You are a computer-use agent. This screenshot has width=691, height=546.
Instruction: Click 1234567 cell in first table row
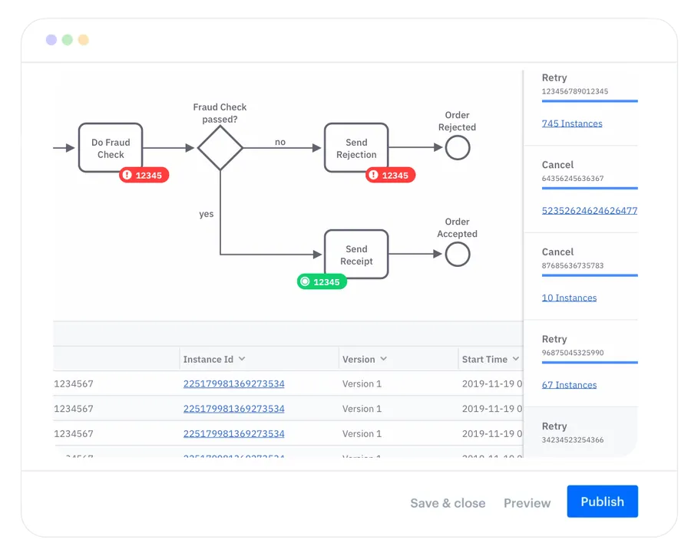[x=74, y=383]
